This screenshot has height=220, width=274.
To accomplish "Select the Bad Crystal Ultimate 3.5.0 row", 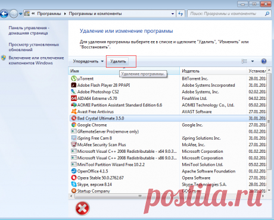I will [168, 118].
